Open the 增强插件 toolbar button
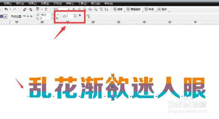The width and height of the screenshot is (219, 119). [133, 9]
